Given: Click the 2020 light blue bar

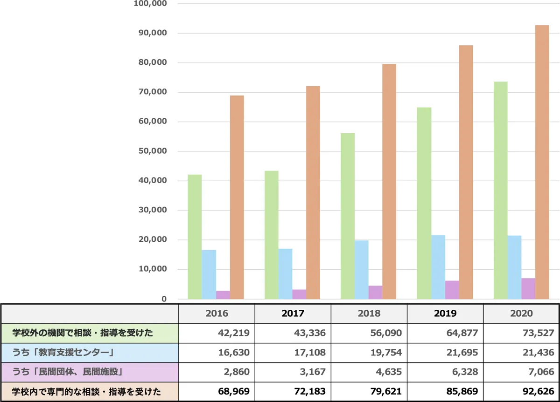Looking at the screenshot, I should click(515, 267).
